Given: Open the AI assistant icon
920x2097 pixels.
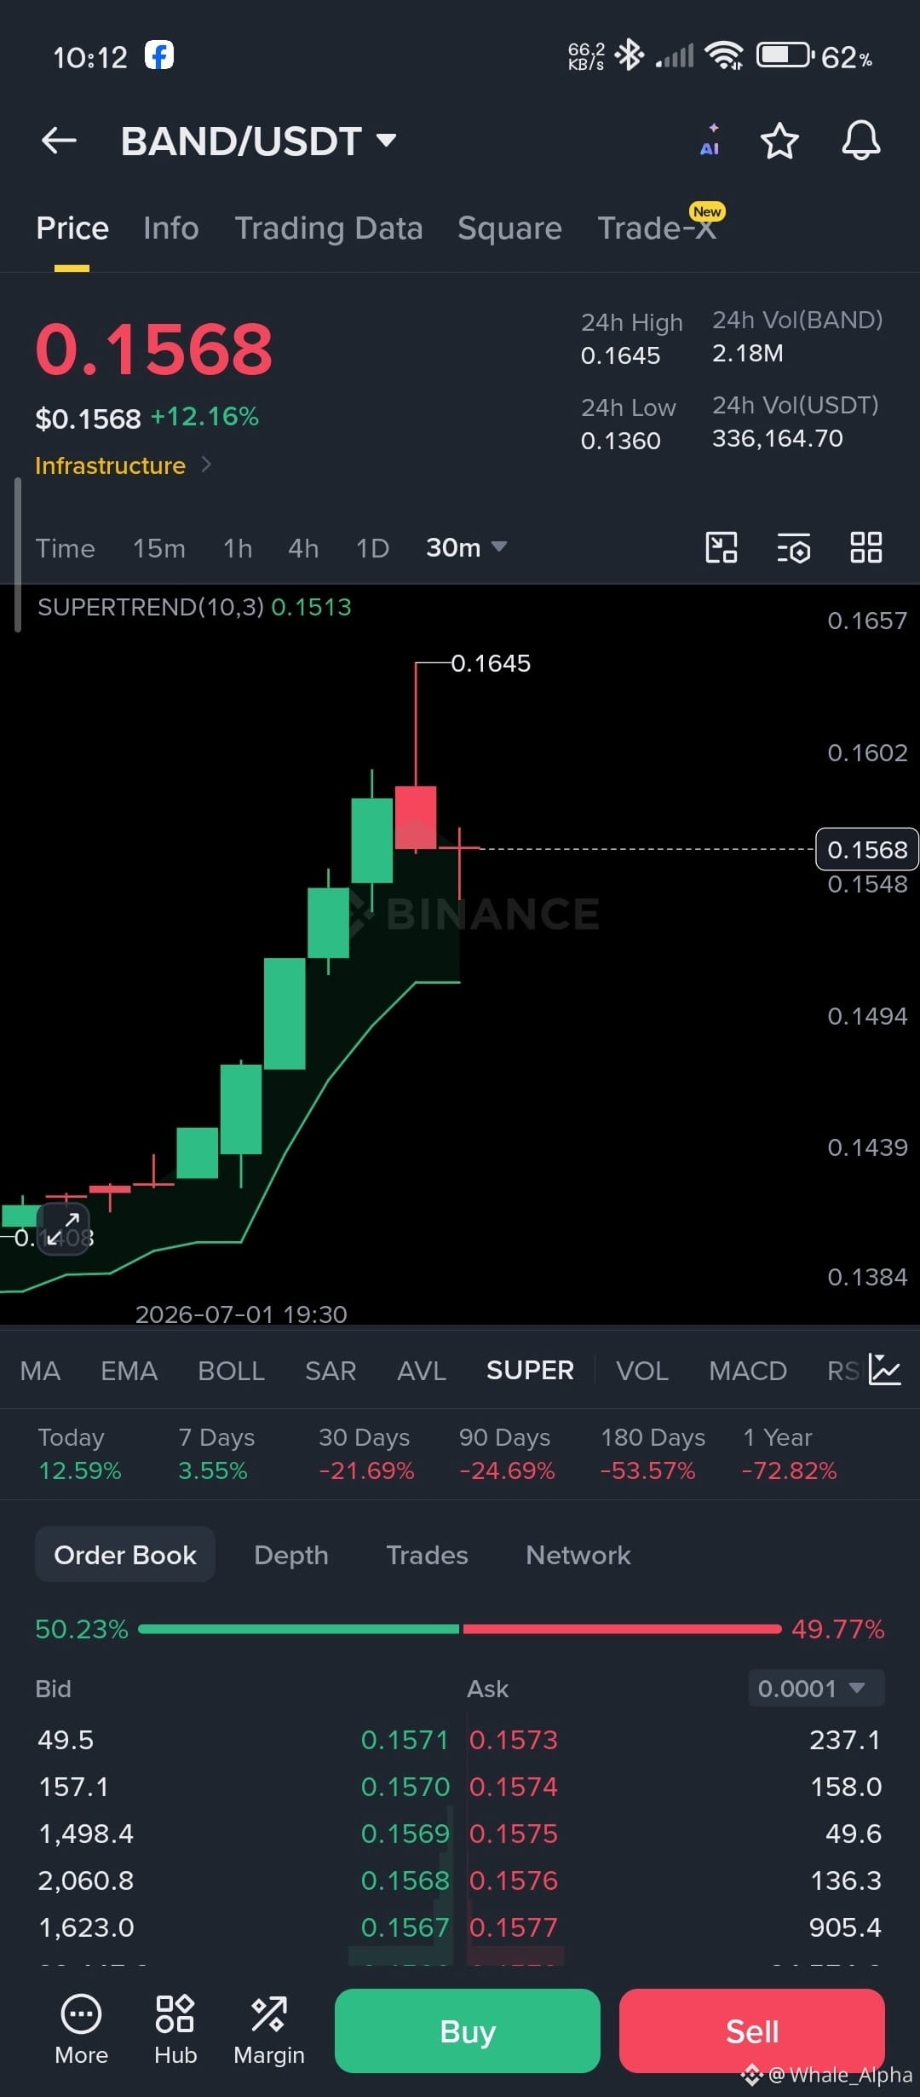Looking at the screenshot, I should (710, 140).
